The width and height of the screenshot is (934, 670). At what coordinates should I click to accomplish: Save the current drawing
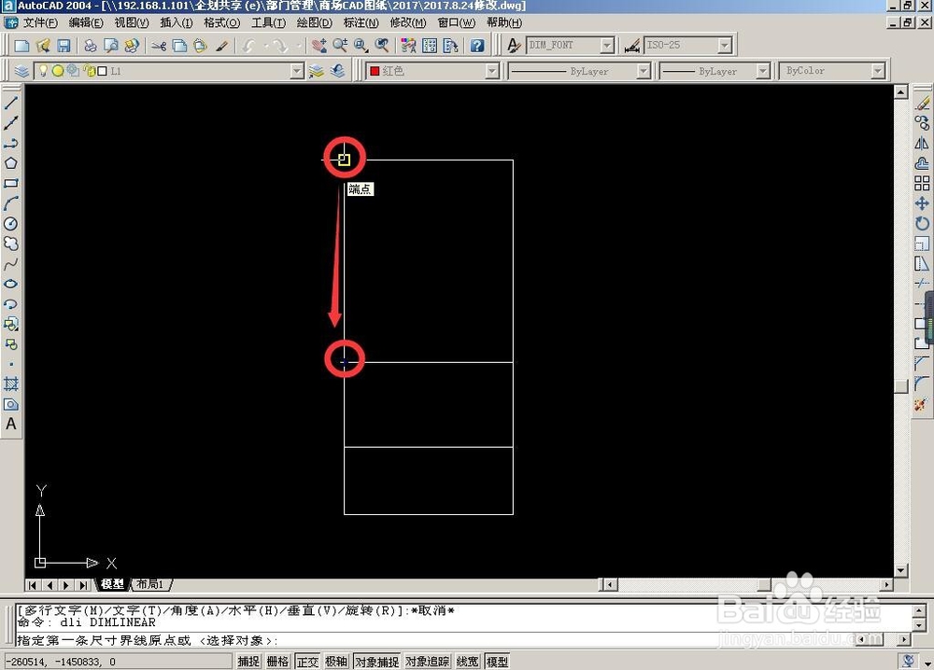64,46
